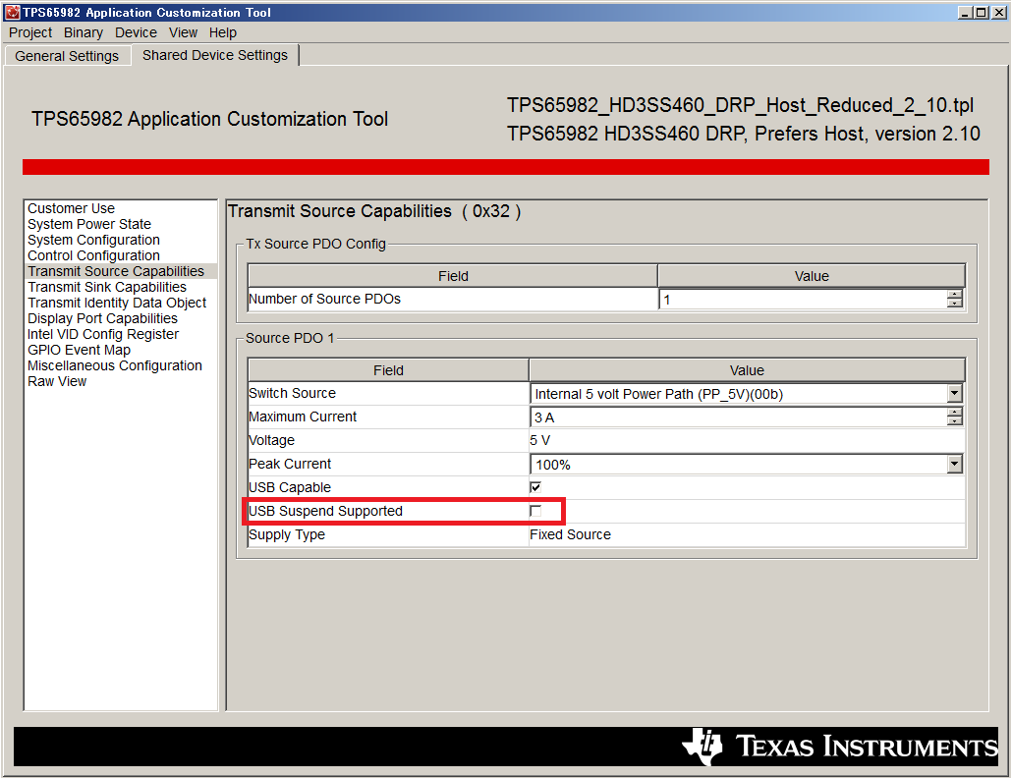Click the Source PDO 1 Field column header
The height and width of the screenshot is (778, 1011).
click(x=388, y=370)
